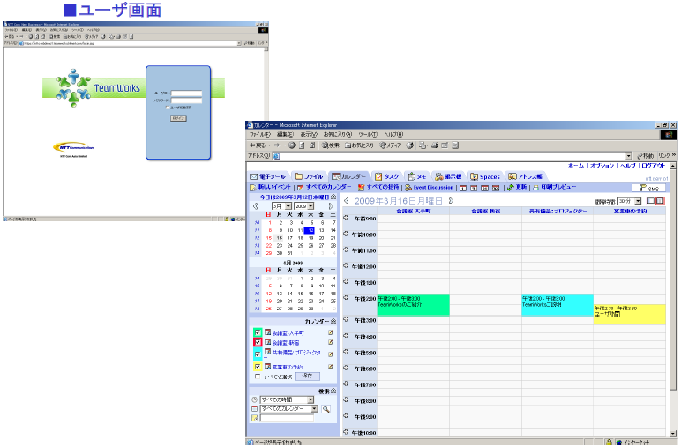Check the すべてを選択 checkbox
The height and width of the screenshot is (447, 681).
point(258,376)
